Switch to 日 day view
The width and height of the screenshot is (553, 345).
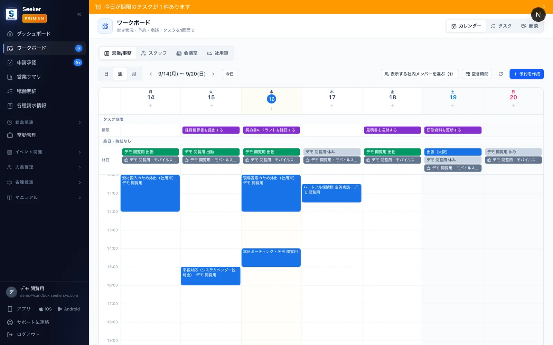click(106, 74)
